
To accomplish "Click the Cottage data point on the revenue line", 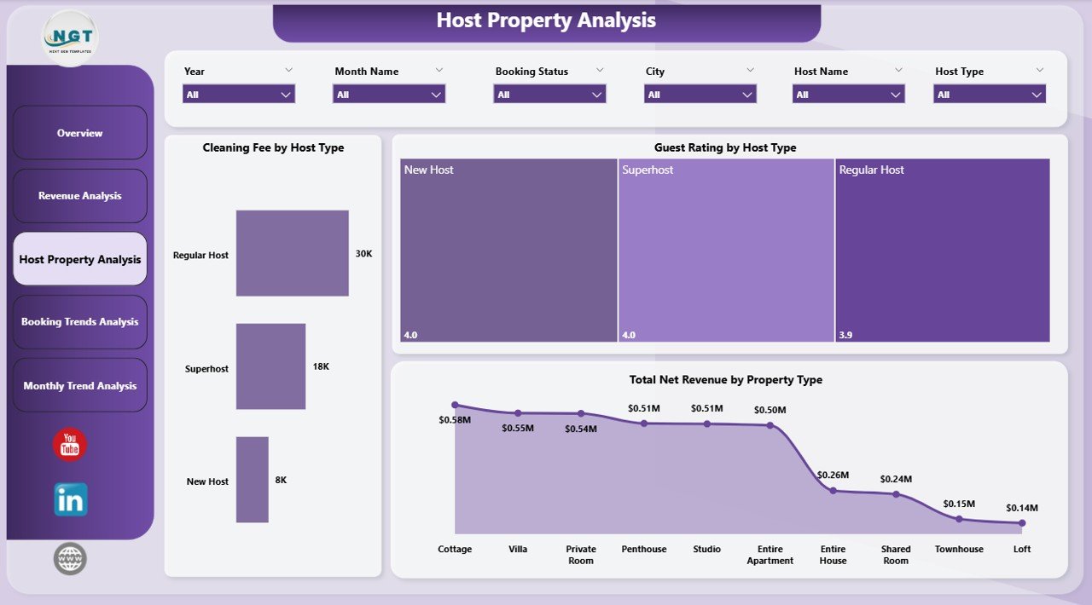I will (455, 405).
